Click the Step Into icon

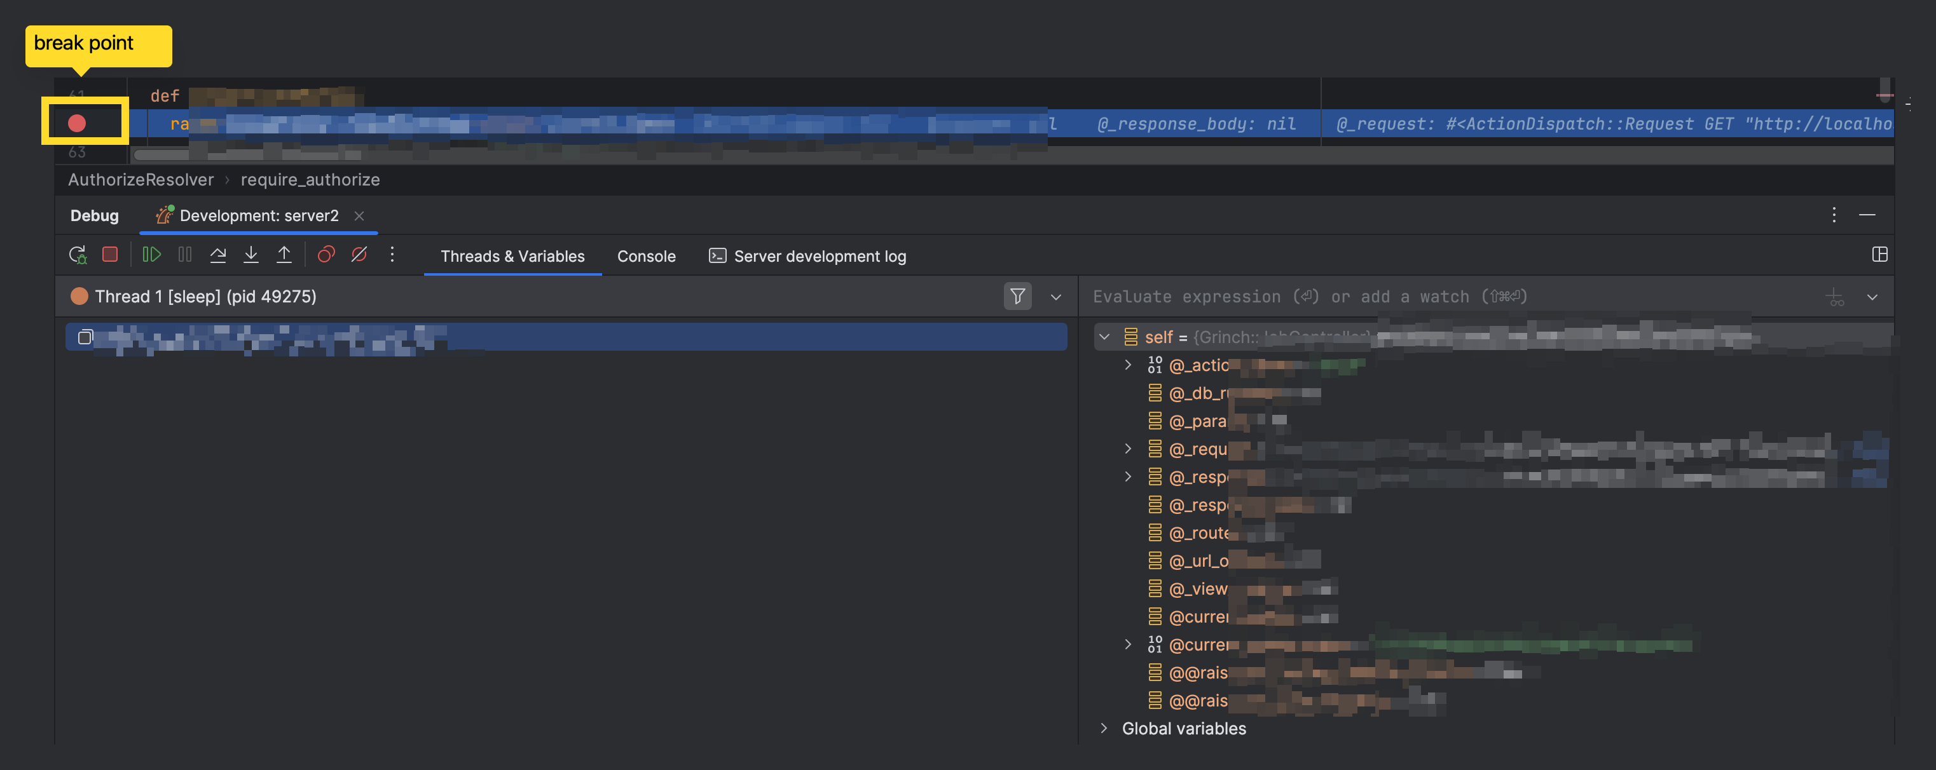pyautogui.click(x=251, y=255)
